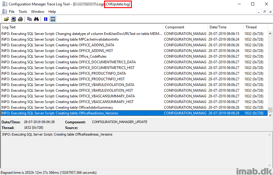The image size is (273, 175).
Task: Click the Print icon in toolbar
Action: point(20,19)
